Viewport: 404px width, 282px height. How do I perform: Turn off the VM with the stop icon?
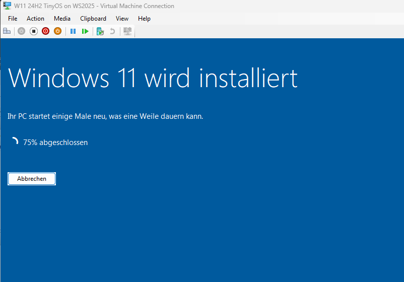[33, 31]
